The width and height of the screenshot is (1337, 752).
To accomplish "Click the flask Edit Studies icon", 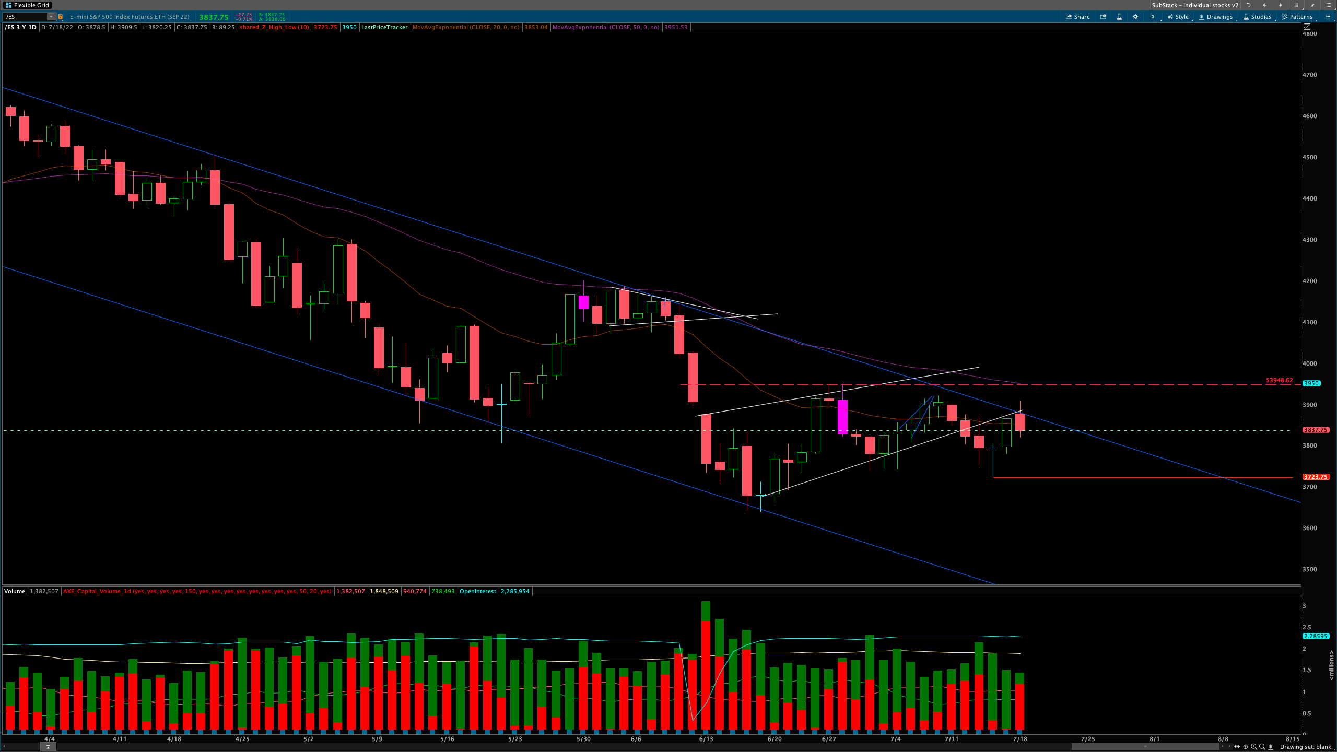I will (x=1119, y=17).
